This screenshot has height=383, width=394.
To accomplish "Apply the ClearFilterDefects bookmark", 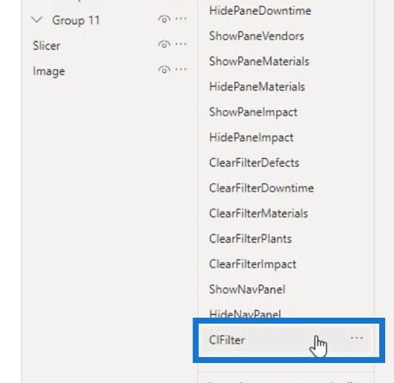I will pos(254,163).
